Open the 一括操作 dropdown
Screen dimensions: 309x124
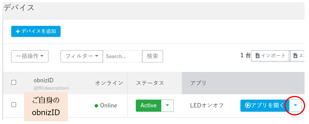pyautogui.click(x=30, y=56)
